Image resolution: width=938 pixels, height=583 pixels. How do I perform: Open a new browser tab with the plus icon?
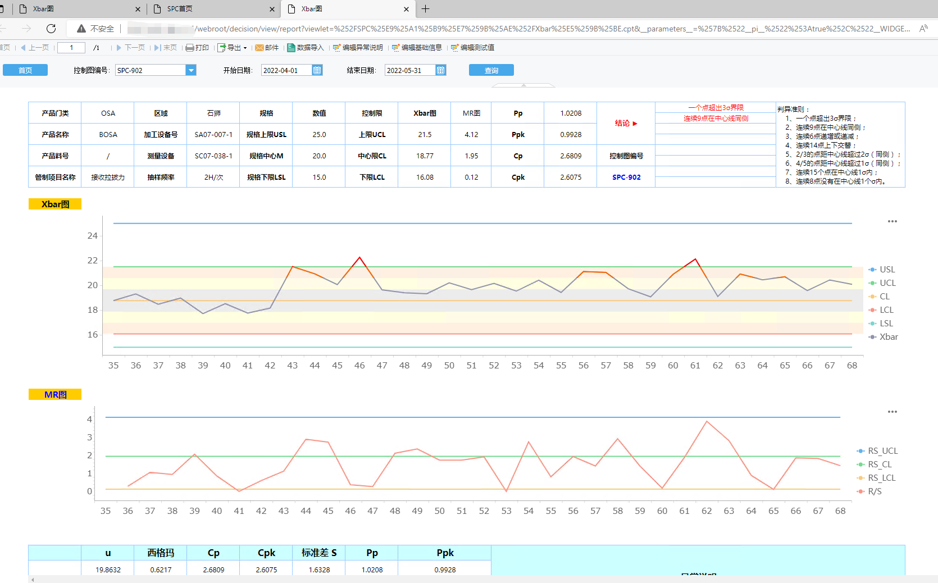point(426,9)
